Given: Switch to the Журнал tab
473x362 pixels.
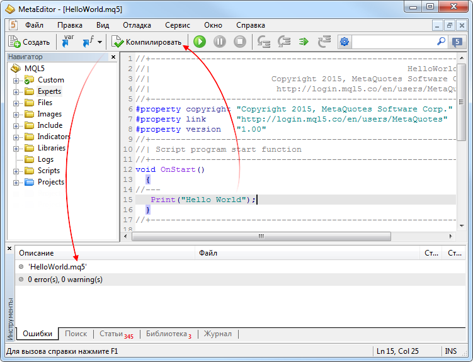Looking at the screenshot, I should (217, 334).
